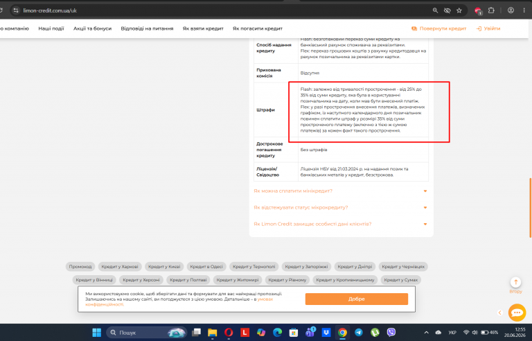View site information icon in address bar
Viewport: 532px width, 341px height.
point(16,10)
